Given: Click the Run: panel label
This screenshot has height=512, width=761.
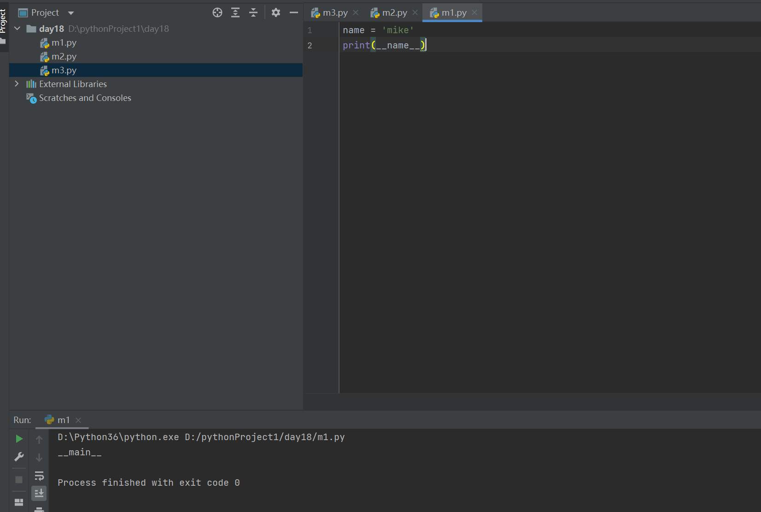Looking at the screenshot, I should [22, 420].
